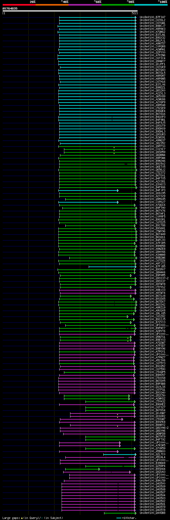Select the UniRef100_Q9SUT9 label
The height and width of the screenshot is (520, 170).
[152, 126]
